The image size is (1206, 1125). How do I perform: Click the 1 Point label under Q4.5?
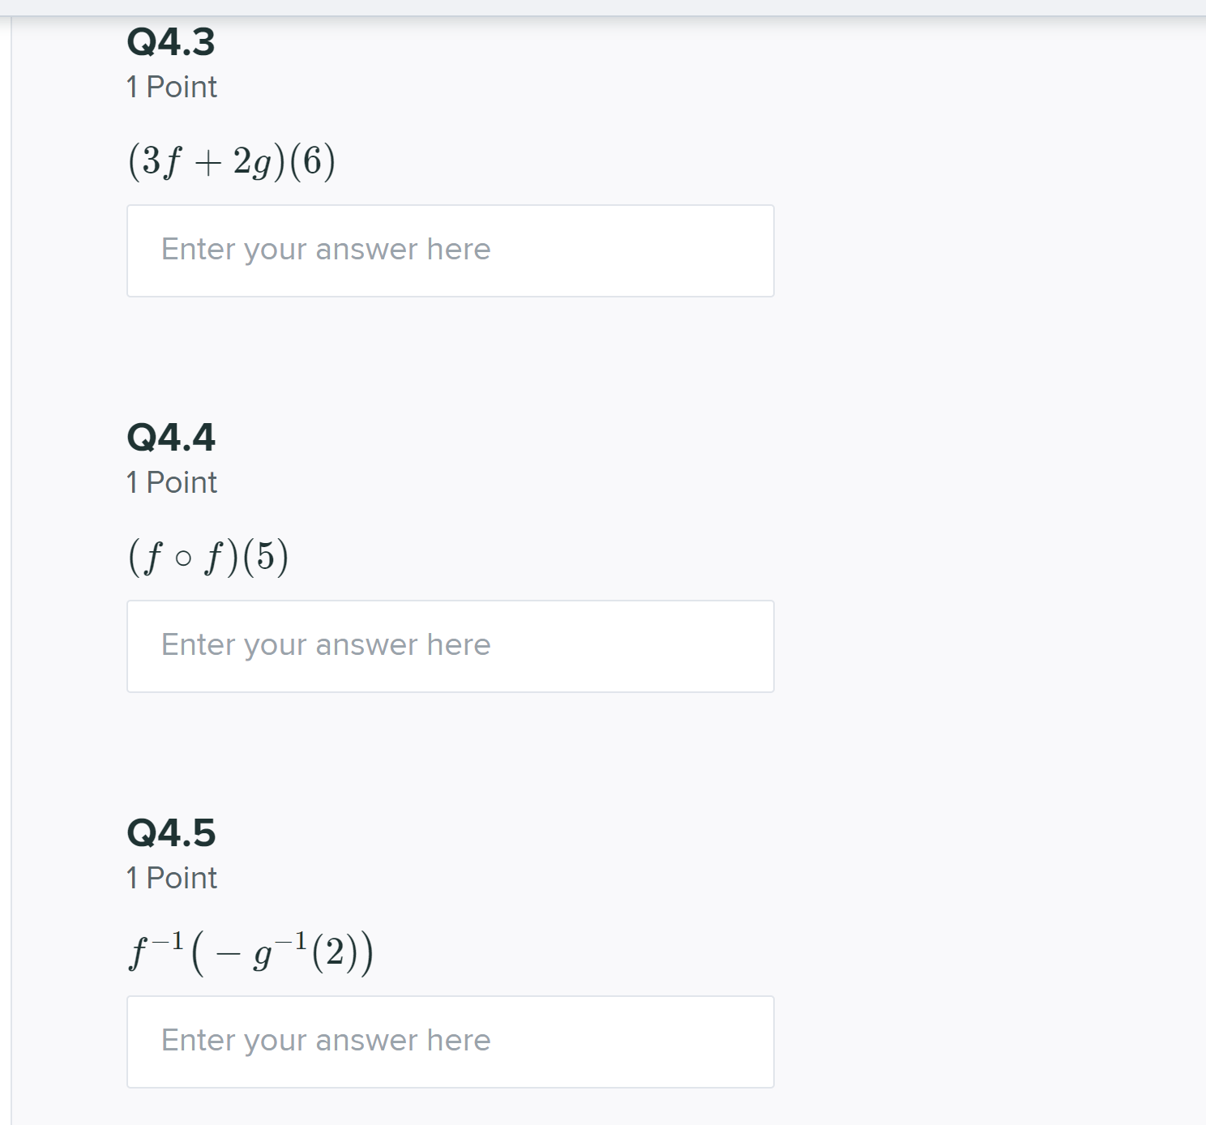[171, 877]
